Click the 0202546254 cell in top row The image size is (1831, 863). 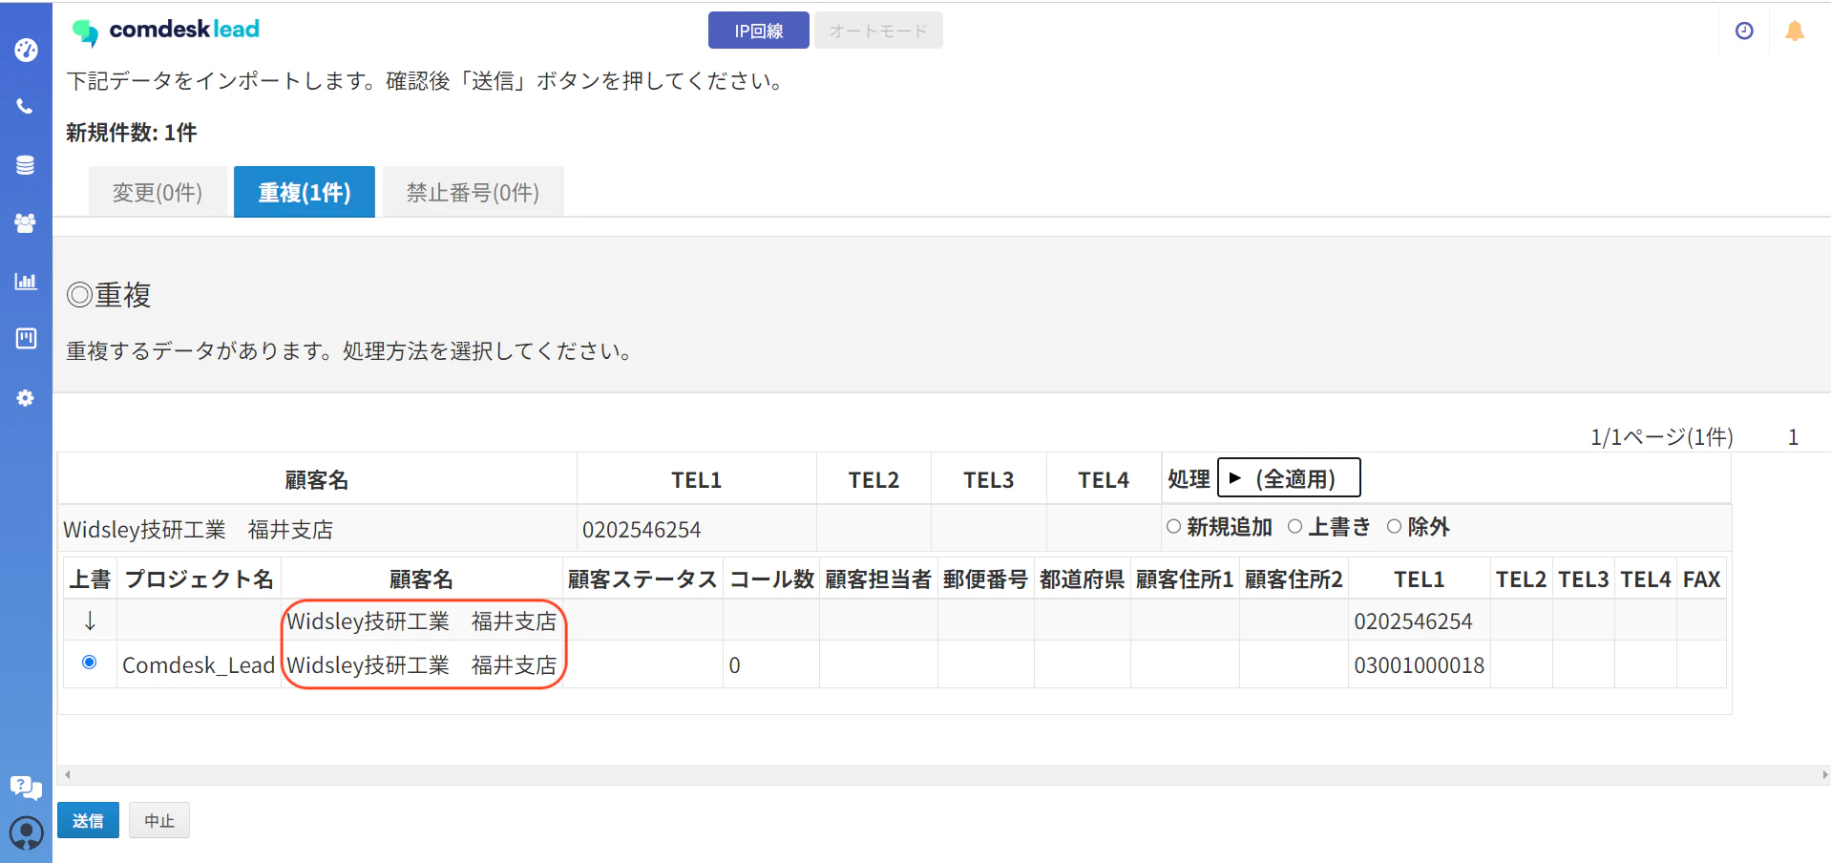(697, 529)
